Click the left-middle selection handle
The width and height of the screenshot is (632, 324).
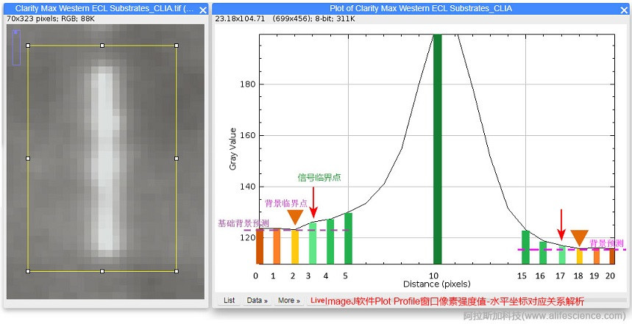(28, 158)
